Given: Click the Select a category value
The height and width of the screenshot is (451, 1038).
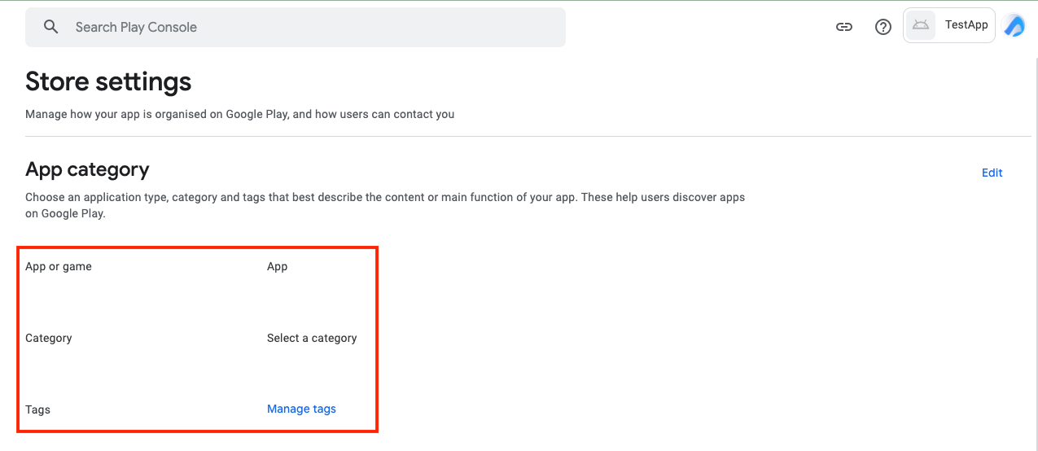Looking at the screenshot, I should (x=312, y=338).
